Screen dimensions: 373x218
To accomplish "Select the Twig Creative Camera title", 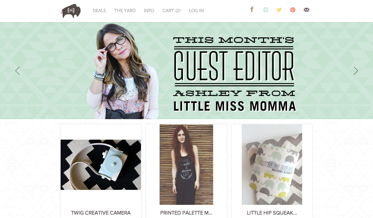I will click(x=101, y=213).
